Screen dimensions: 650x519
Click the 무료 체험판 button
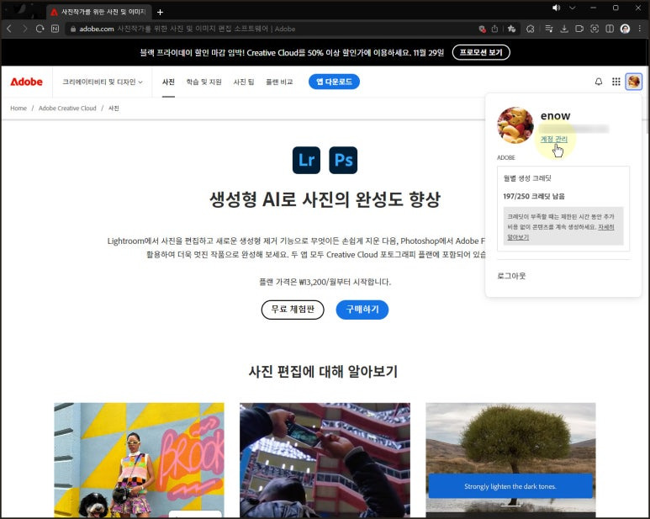coord(293,310)
